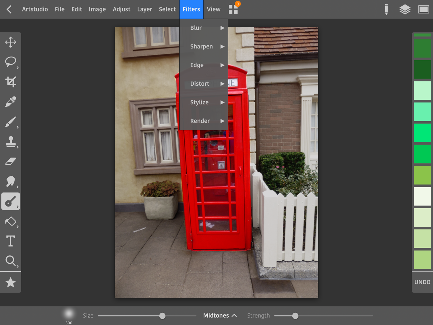Open the Adjust menu
433x325 pixels.
tap(121, 9)
